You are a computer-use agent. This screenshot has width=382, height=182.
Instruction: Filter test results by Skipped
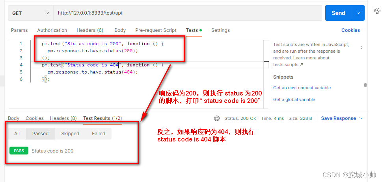(70, 134)
